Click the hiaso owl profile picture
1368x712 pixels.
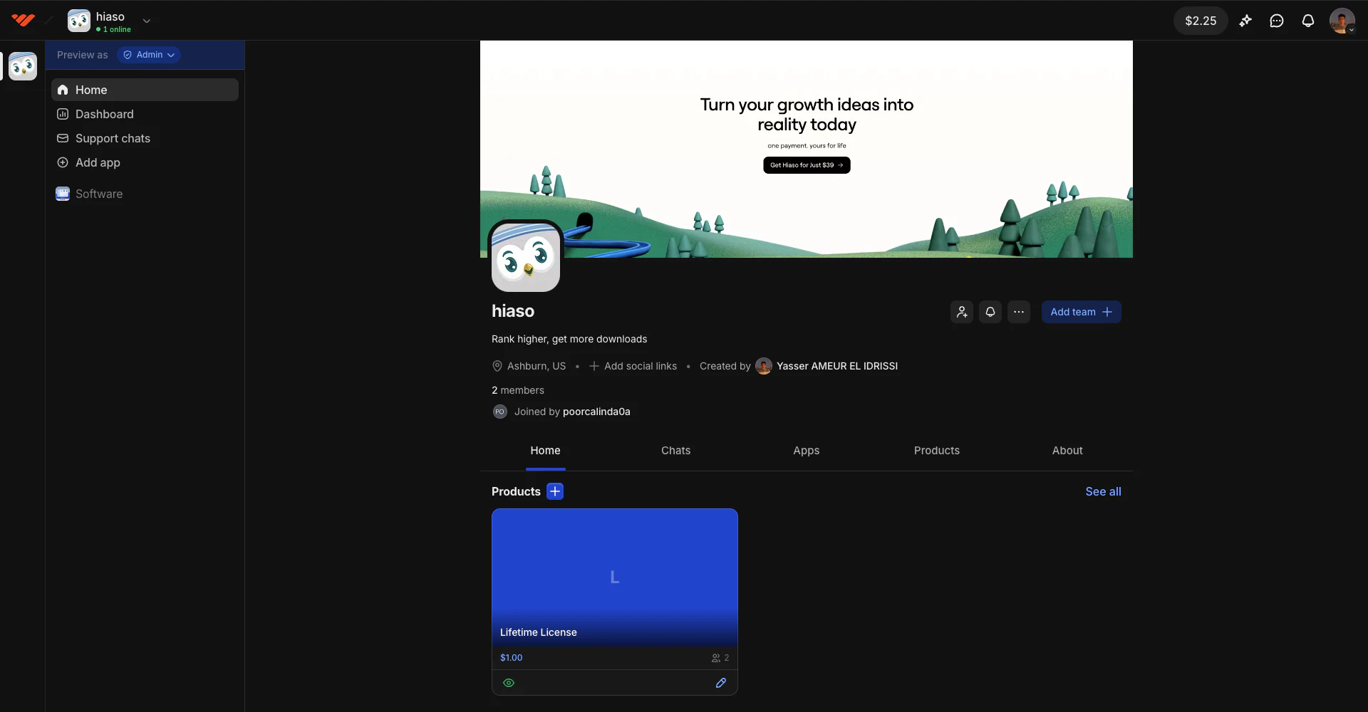(x=526, y=257)
